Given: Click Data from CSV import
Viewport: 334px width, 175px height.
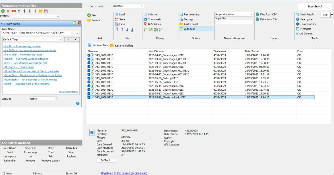Looking at the screenshot, I should click(267, 19).
